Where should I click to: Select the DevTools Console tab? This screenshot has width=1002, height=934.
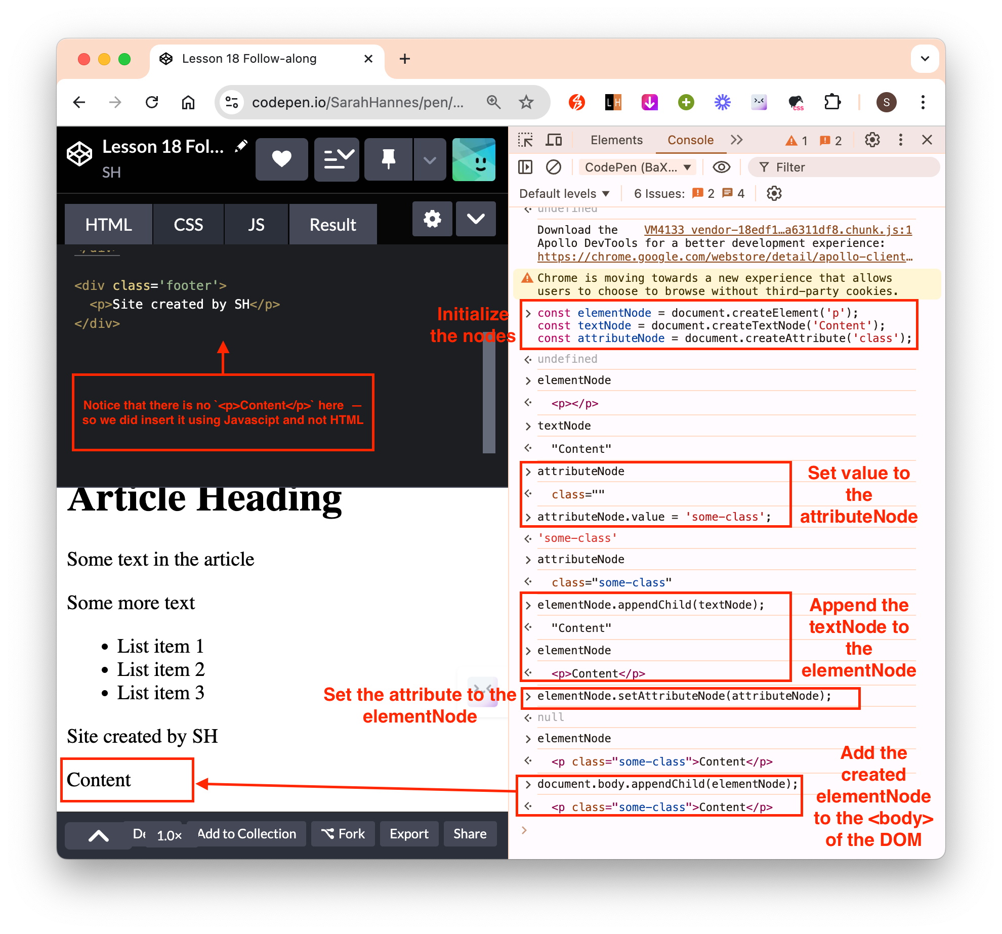[690, 140]
